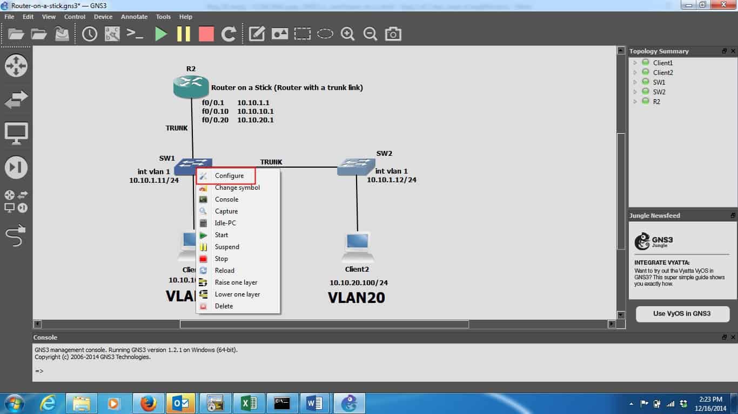This screenshot has width=738, height=414.
Task: Expand the R2 tree item
Action: click(x=635, y=102)
